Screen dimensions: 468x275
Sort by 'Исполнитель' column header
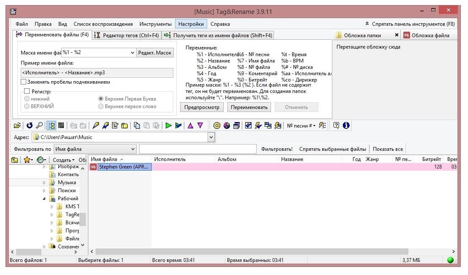[183, 159]
